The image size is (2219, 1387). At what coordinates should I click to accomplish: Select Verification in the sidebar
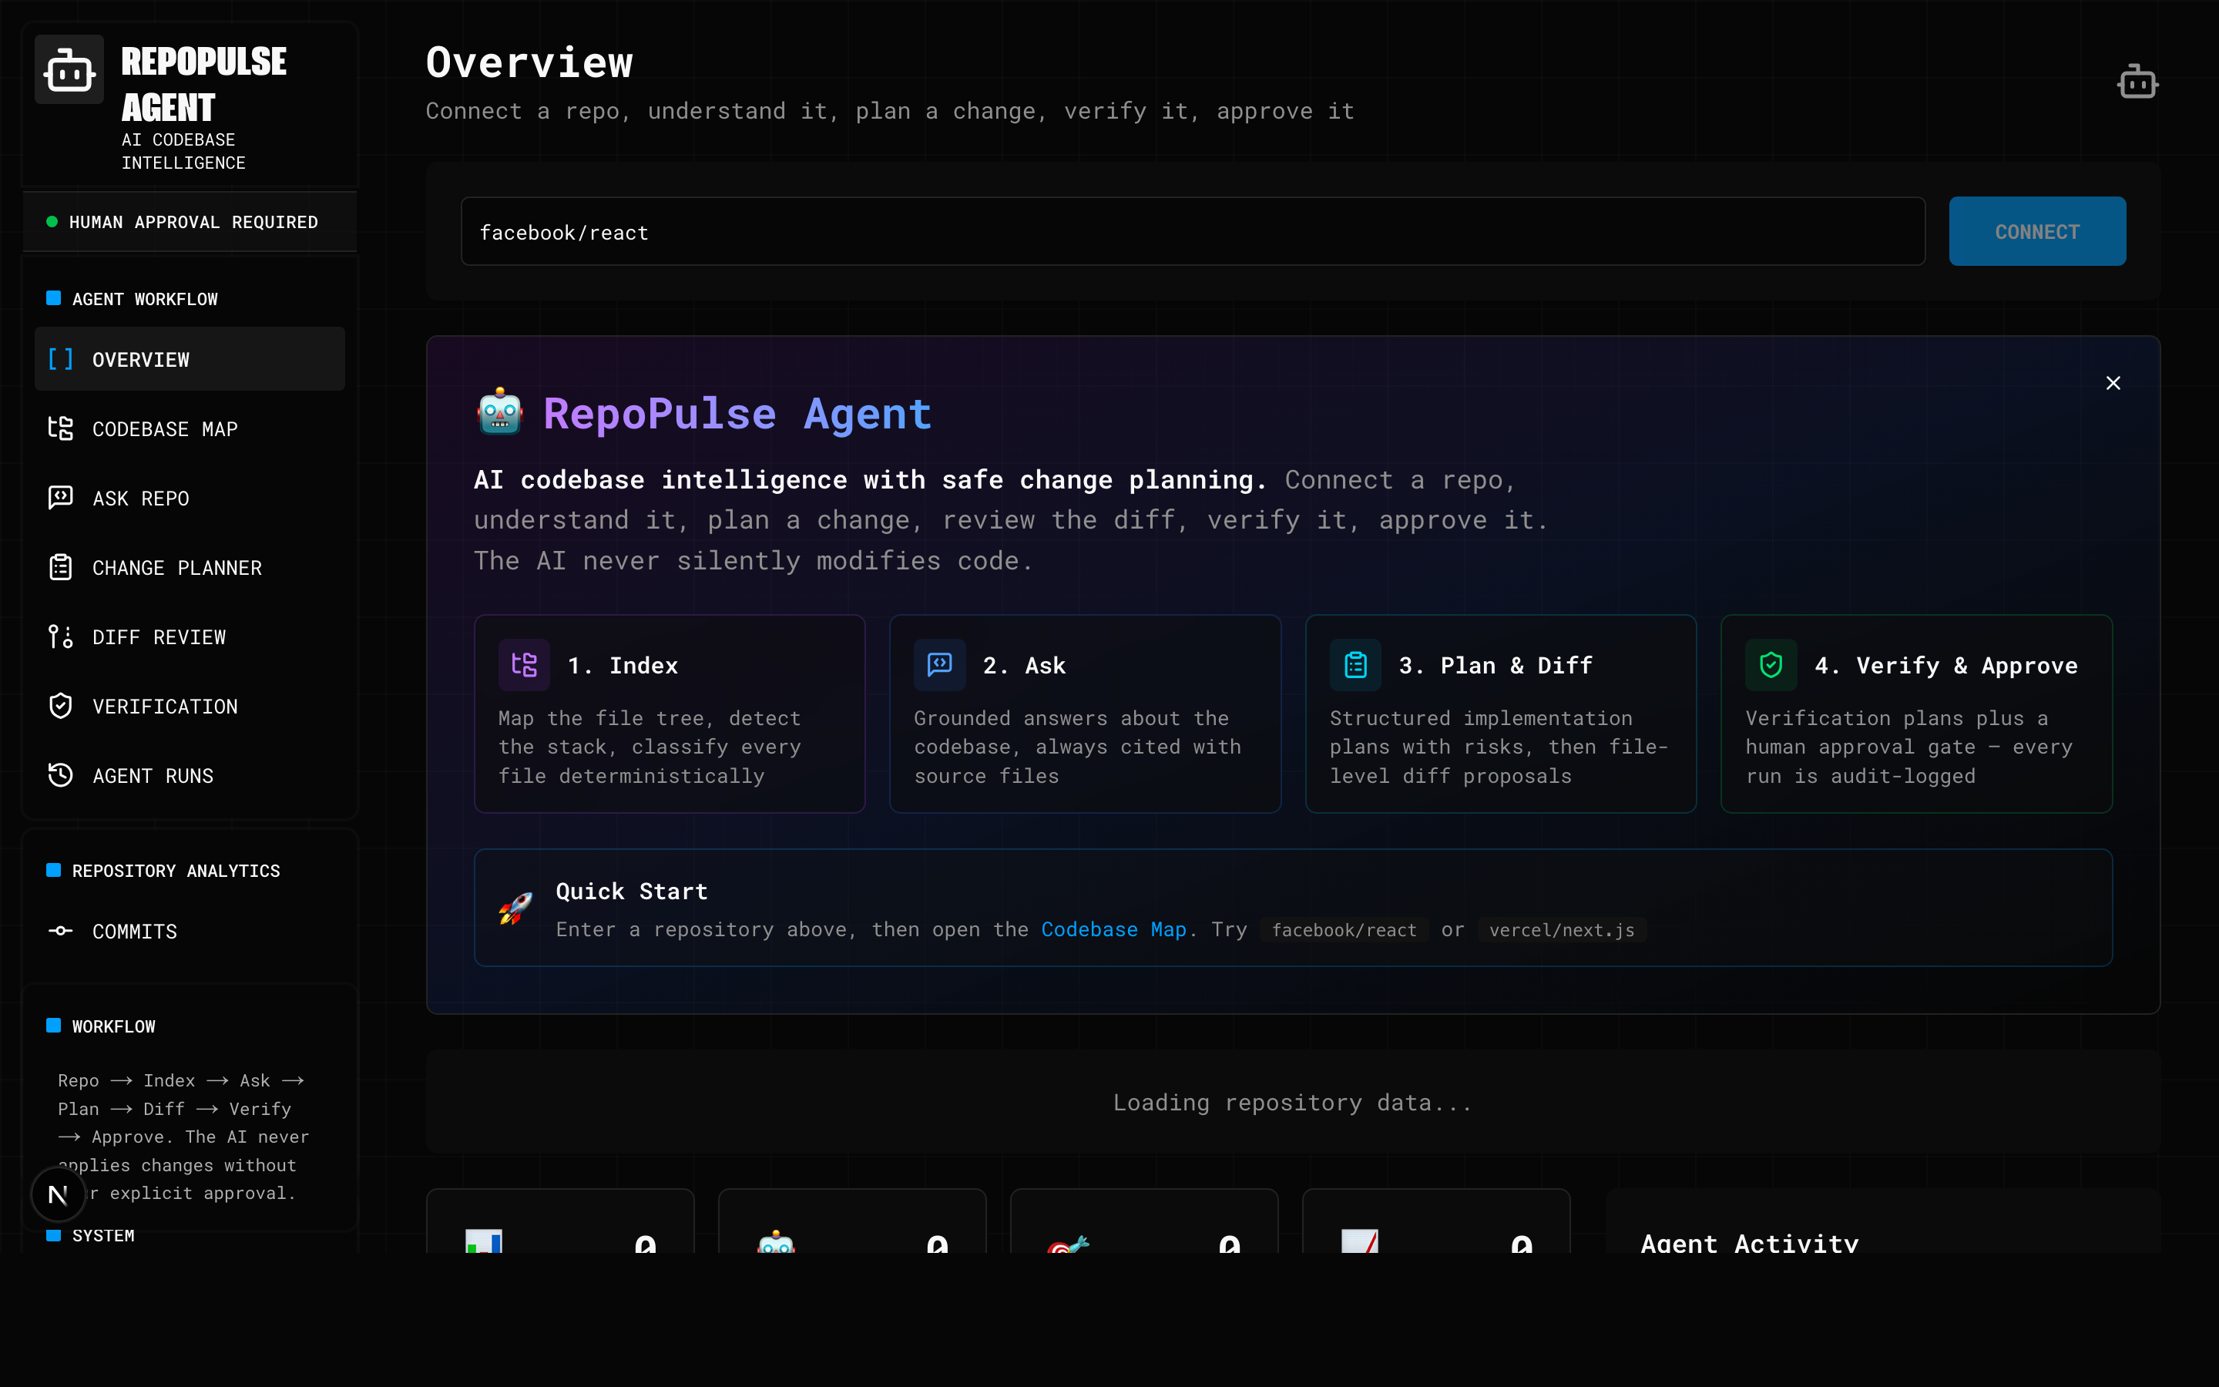point(190,705)
